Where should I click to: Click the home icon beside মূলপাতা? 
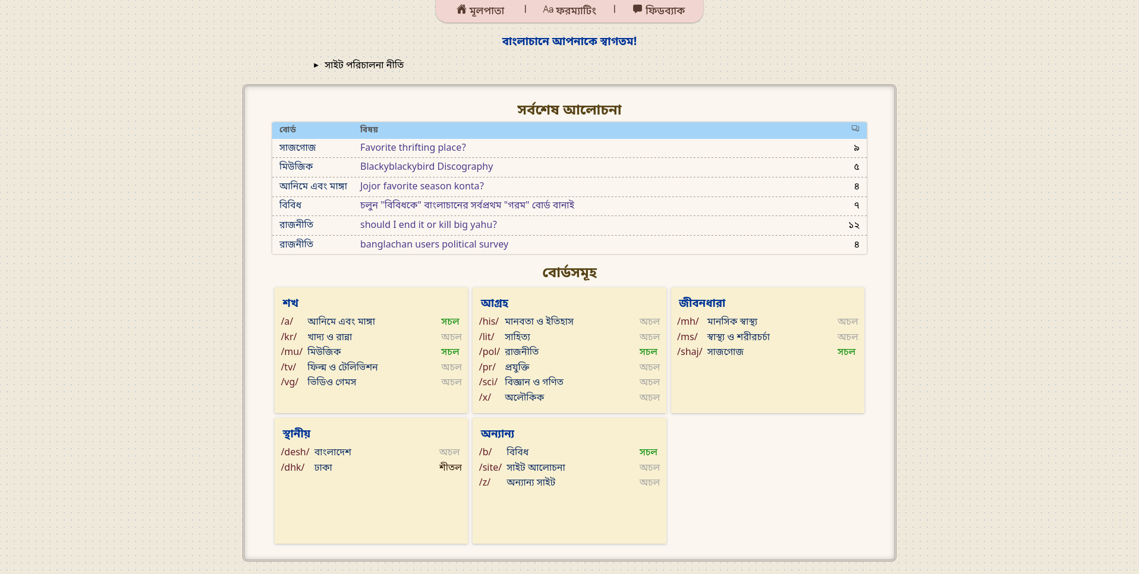coord(461,9)
